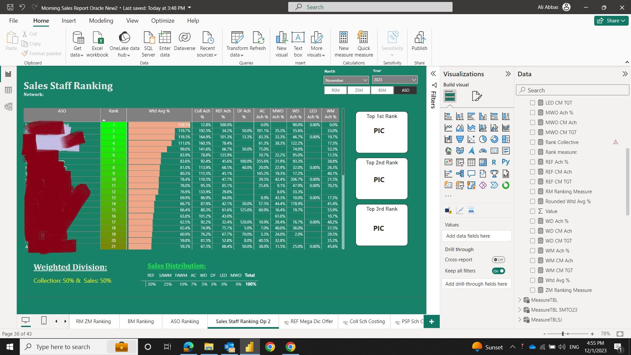Open Dataverse connector

point(184,41)
